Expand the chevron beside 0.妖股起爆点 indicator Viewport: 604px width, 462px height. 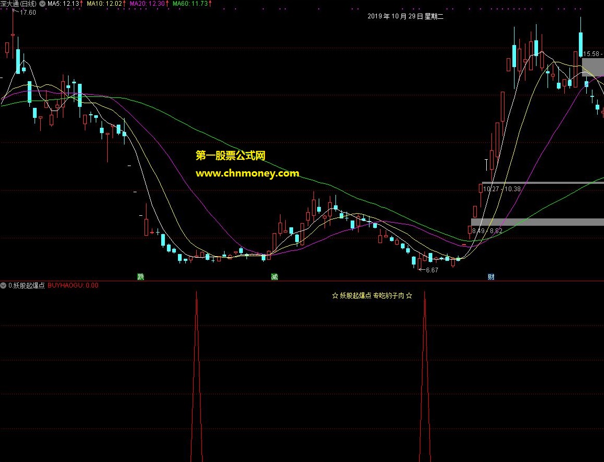[4, 285]
